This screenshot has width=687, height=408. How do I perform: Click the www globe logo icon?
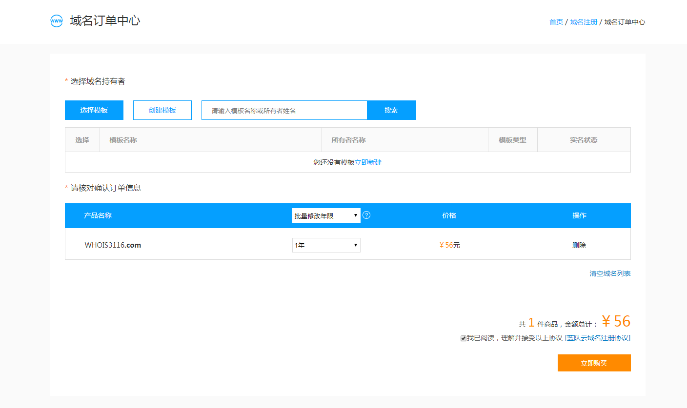tap(56, 21)
